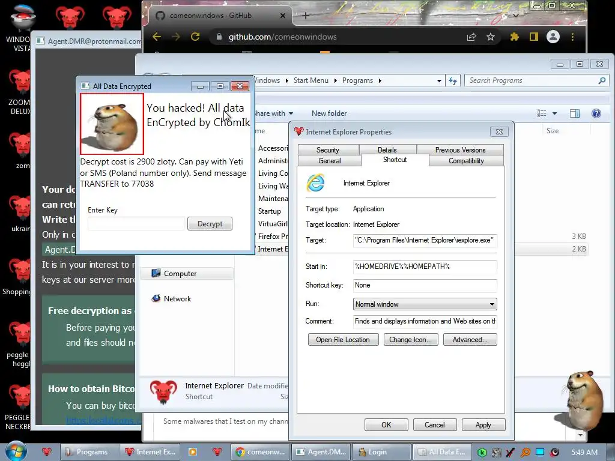Viewport: 615px width, 461px height.
Task: Click Cancel in Properties dialog
Action: [x=435, y=425]
